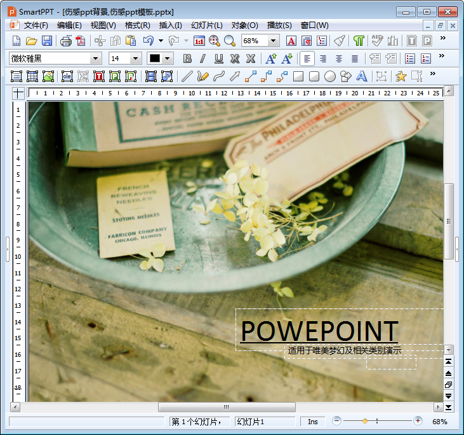Insert an OLE object frame
The image size is (464, 435).
coord(67,76)
